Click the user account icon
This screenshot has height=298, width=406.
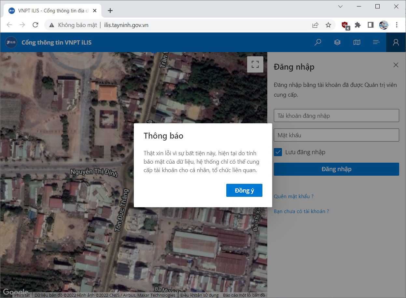tap(396, 42)
